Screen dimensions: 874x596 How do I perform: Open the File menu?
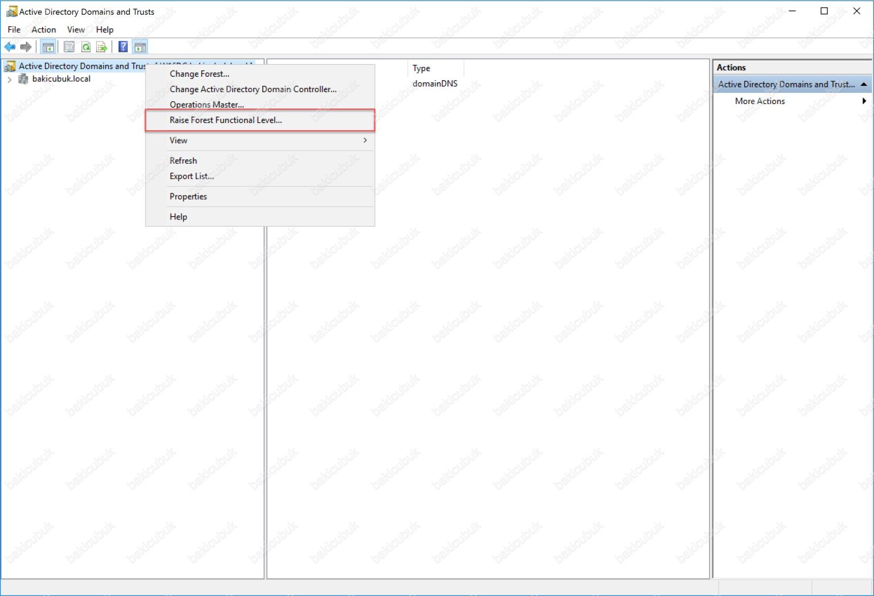(x=13, y=30)
